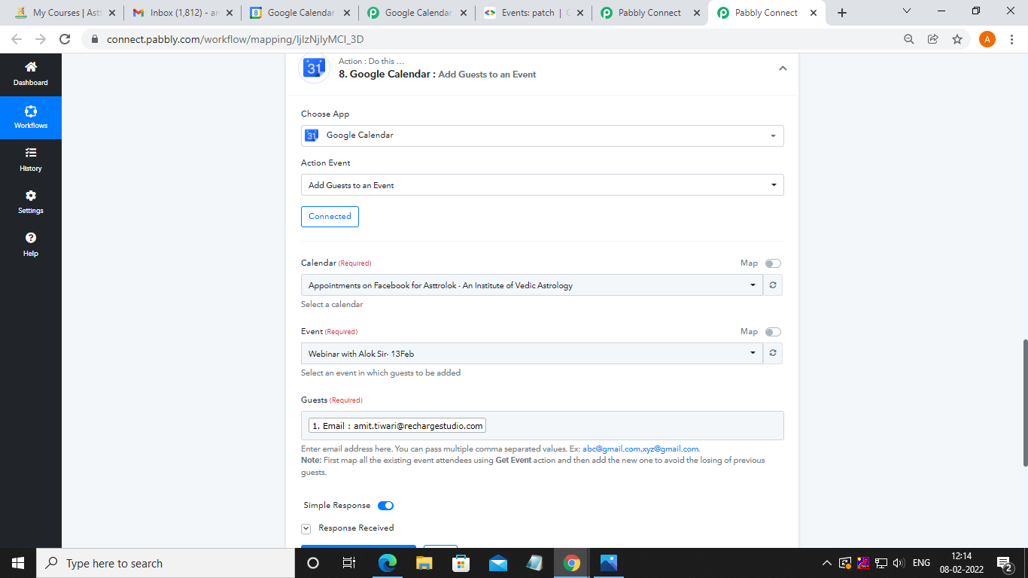This screenshot has width=1028, height=578.
Task: Expand the Response Received section
Action: coord(306,528)
